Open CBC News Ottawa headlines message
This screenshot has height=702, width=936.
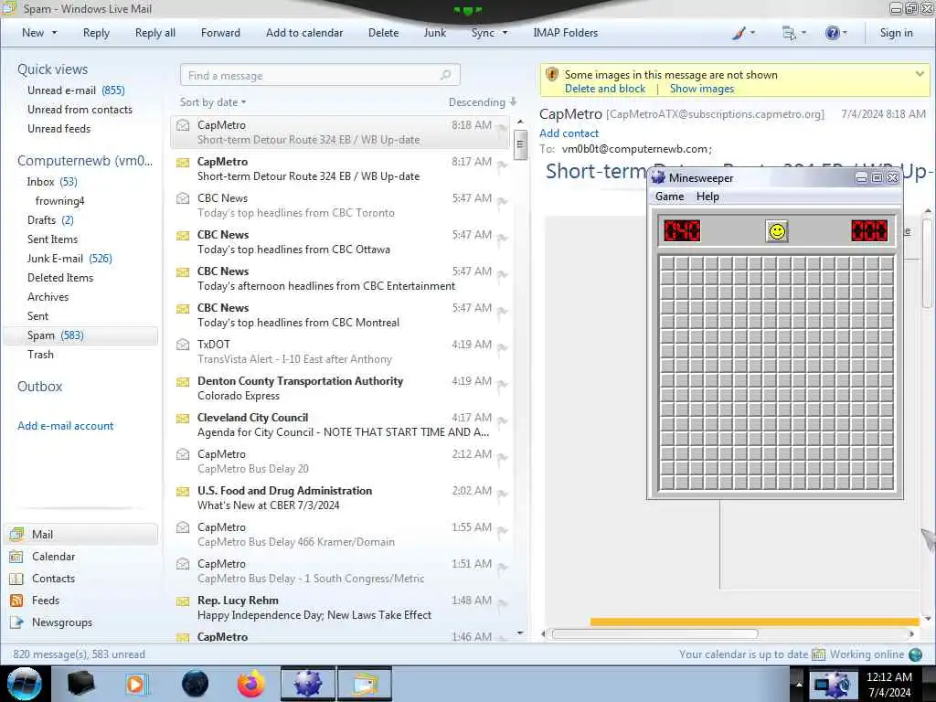pos(340,241)
